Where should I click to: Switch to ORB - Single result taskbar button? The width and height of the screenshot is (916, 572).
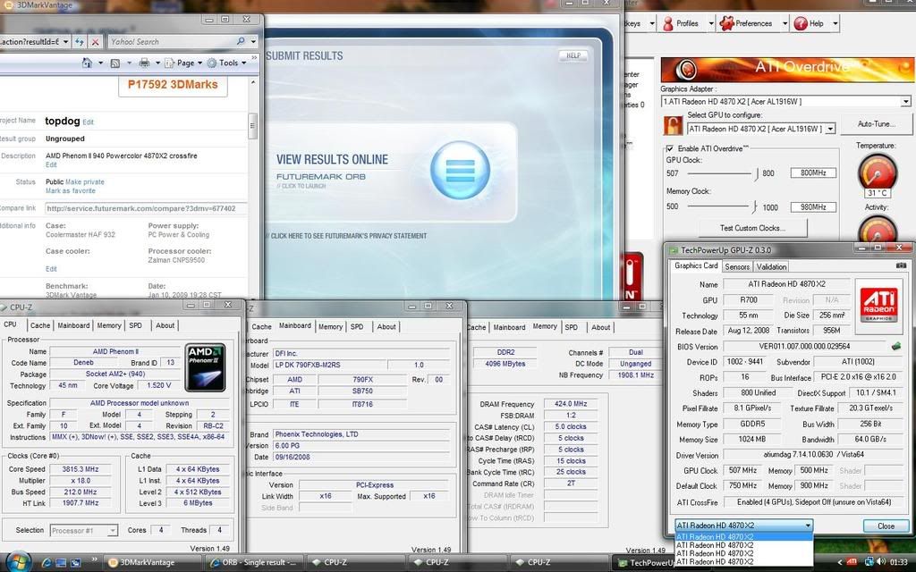[x=253, y=563]
